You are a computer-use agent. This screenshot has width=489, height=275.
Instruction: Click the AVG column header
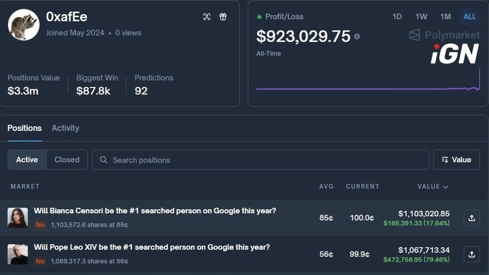pos(326,187)
